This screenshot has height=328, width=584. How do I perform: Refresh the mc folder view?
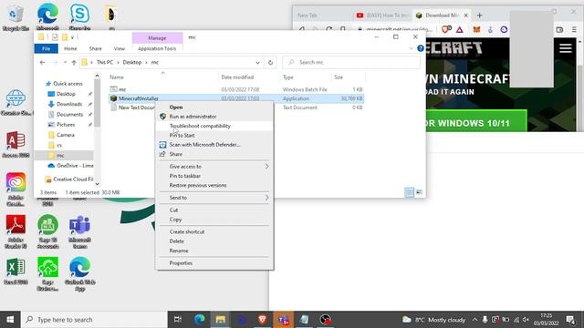(270, 63)
